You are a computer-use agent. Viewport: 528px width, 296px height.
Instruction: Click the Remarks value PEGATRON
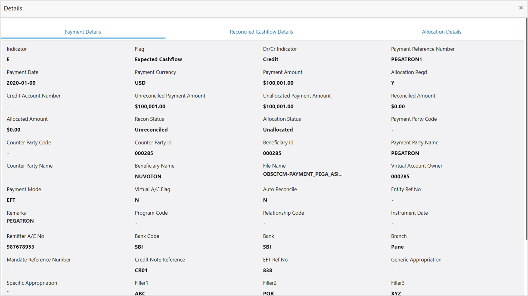[x=20, y=221]
